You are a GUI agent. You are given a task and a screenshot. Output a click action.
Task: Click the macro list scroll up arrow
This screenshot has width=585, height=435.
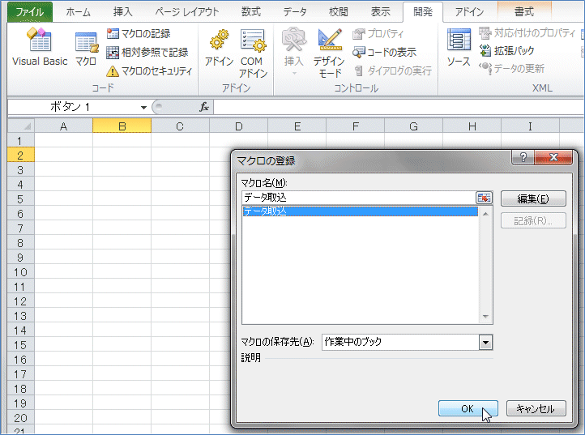tap(485, 214)
